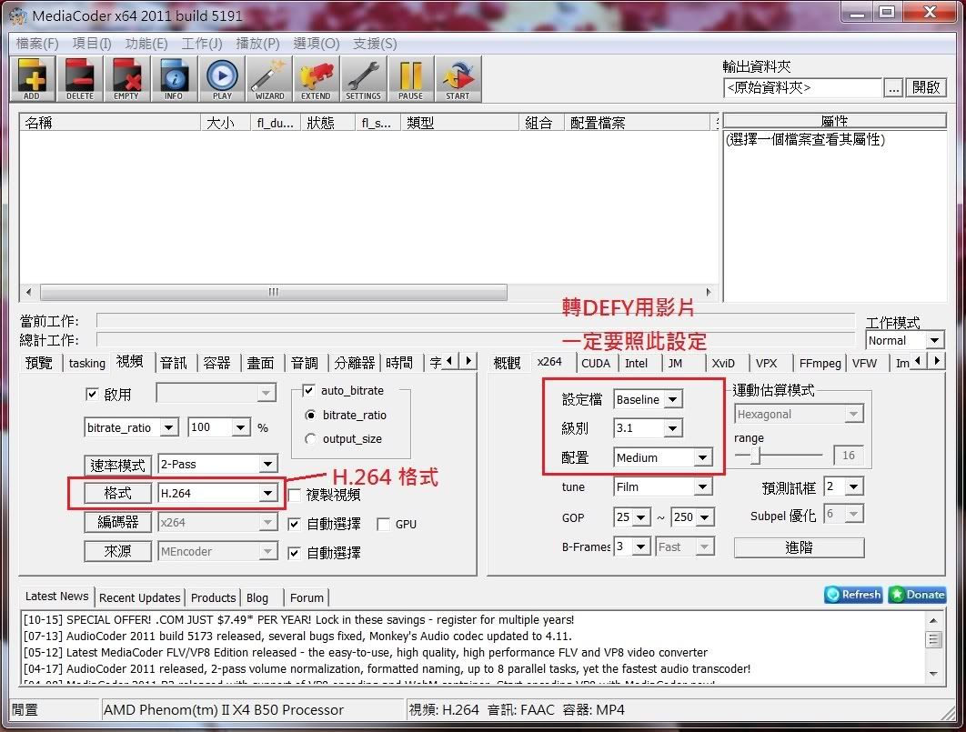Image resolution: width=966 pixels, height=732 pixels.
Task: Click the ADD file toolbar icon
Action: 33,79
